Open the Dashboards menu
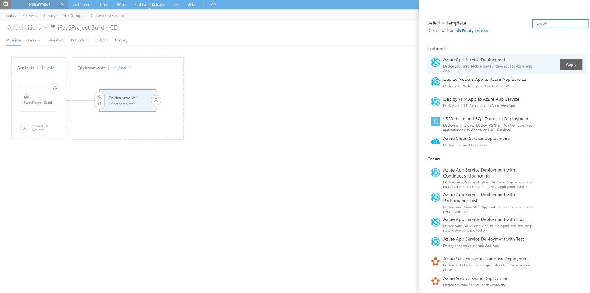590x293 pixels. pos(82,5)
